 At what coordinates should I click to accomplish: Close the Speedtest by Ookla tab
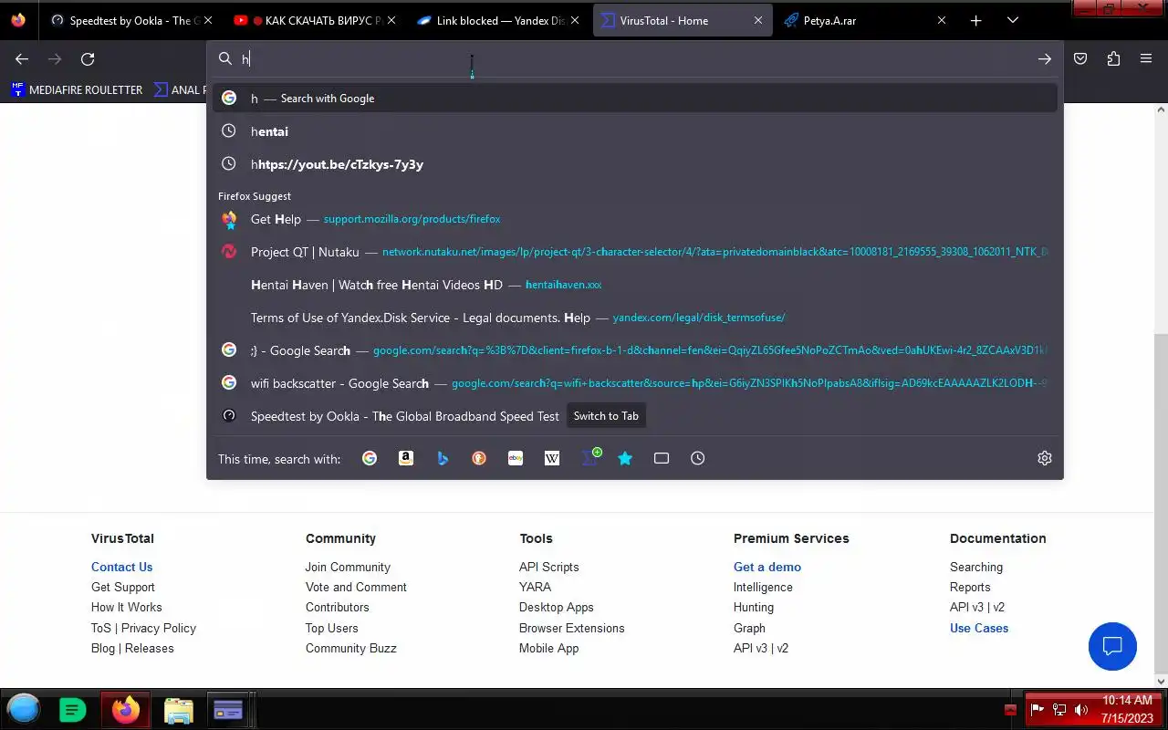tap(208, 20)
